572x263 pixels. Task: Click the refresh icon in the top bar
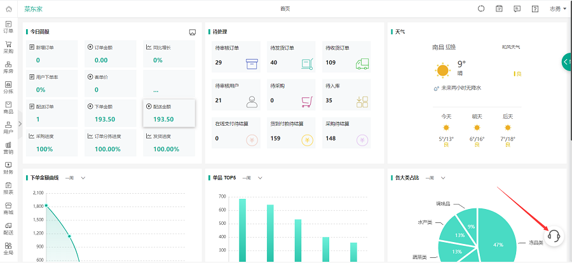(481, 8)
